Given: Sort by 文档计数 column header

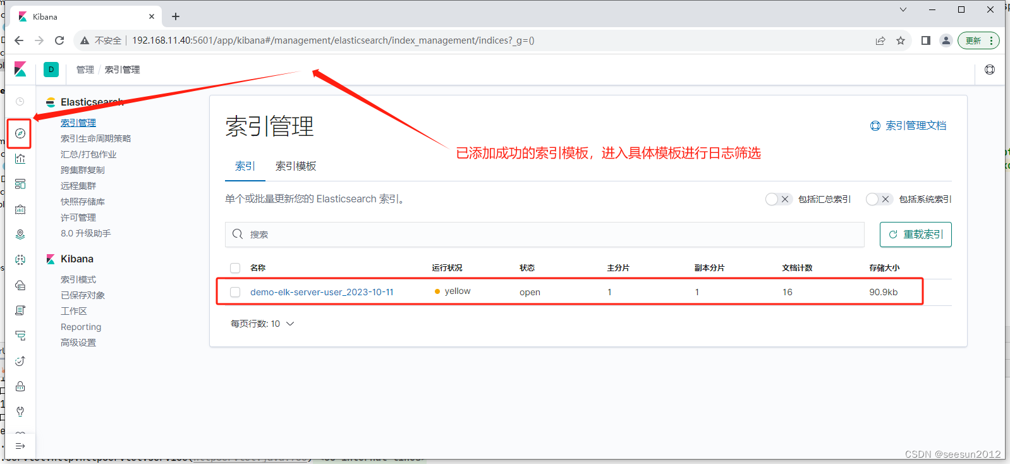Looking at the screenshot, I should coord(798,268).
